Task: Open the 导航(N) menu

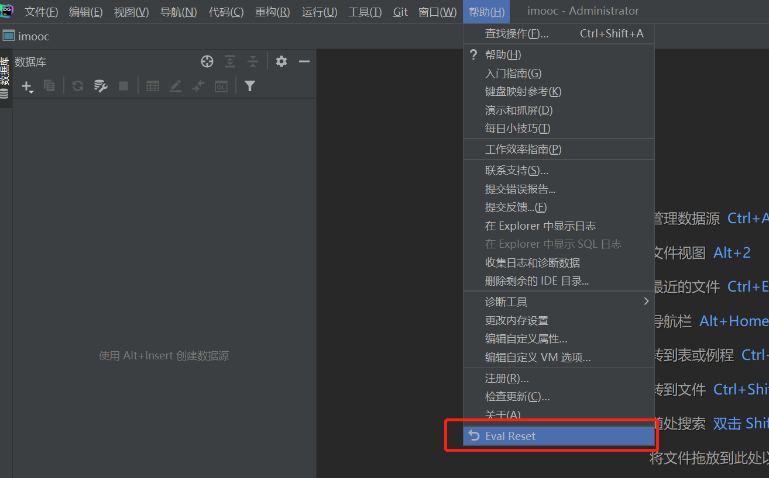Action: (x=178, y=12)
